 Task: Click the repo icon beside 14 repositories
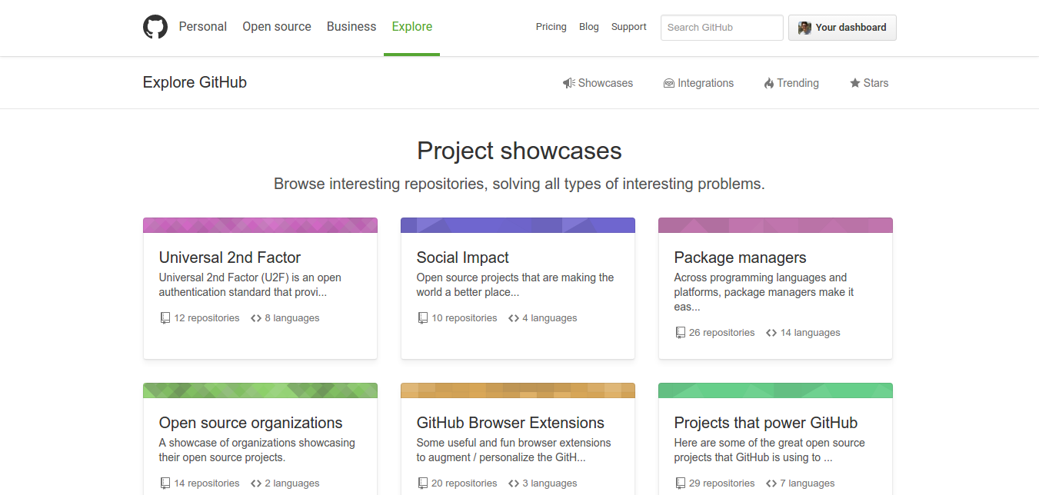point(165,483)
